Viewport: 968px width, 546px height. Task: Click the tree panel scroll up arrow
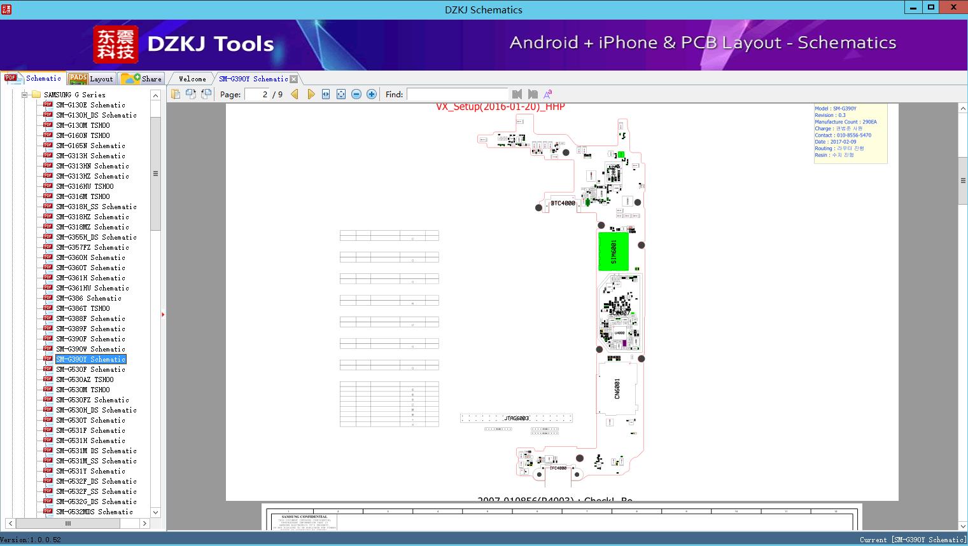click(155, 95)
